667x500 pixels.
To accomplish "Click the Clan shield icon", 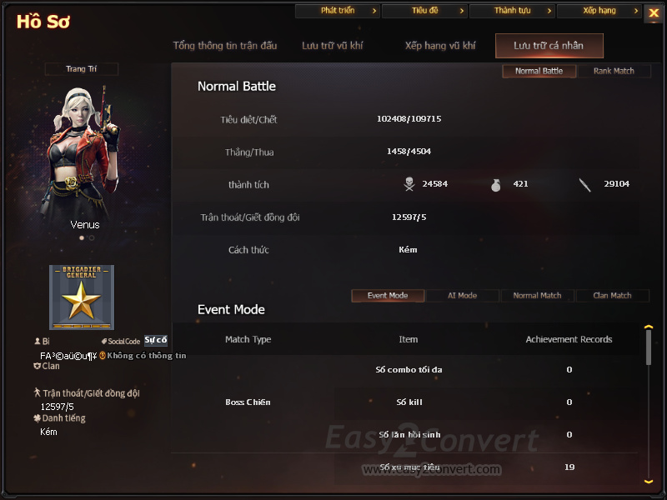I will coord(37,366).
